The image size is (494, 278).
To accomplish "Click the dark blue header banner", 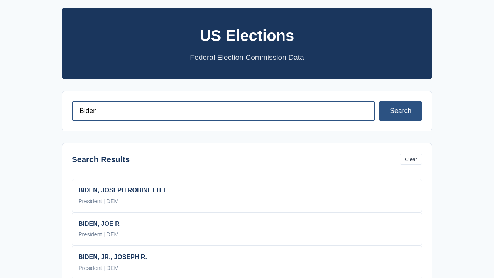I will click(247, 43).
